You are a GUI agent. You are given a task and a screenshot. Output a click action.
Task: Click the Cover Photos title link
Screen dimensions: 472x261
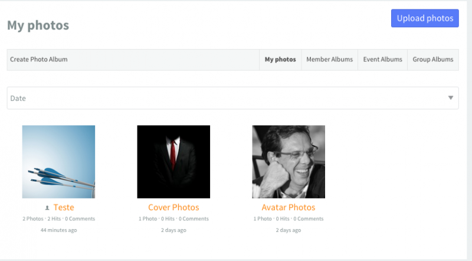(173, 207)
